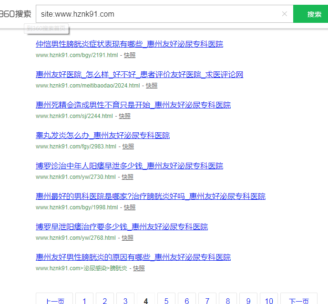The image size is (328, 304).
Task: Go to previous page 上一页
Action: click(54, 299)
